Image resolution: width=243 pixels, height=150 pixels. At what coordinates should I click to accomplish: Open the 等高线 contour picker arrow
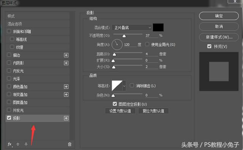click(124, 86)
